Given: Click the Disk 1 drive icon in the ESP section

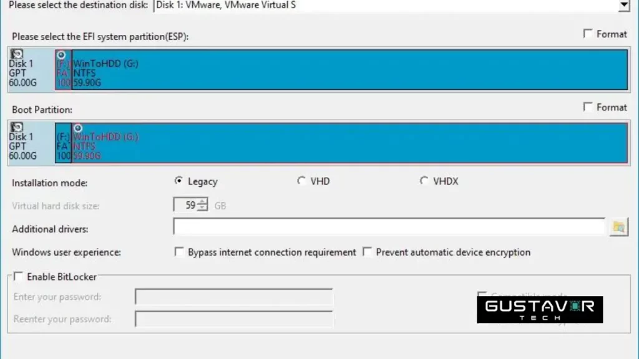Looking at the screenshot, I should pos(17,54).
